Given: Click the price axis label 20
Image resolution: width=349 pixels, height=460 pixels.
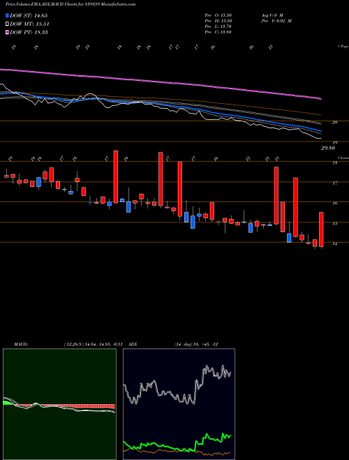Looking at the screenshot, I should 334,123.
